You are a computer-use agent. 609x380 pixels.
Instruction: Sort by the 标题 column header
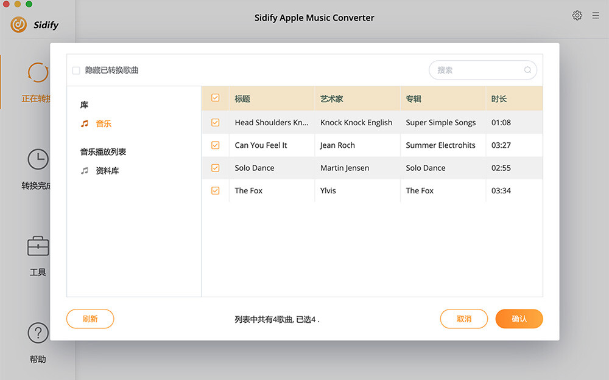[242, 99]
